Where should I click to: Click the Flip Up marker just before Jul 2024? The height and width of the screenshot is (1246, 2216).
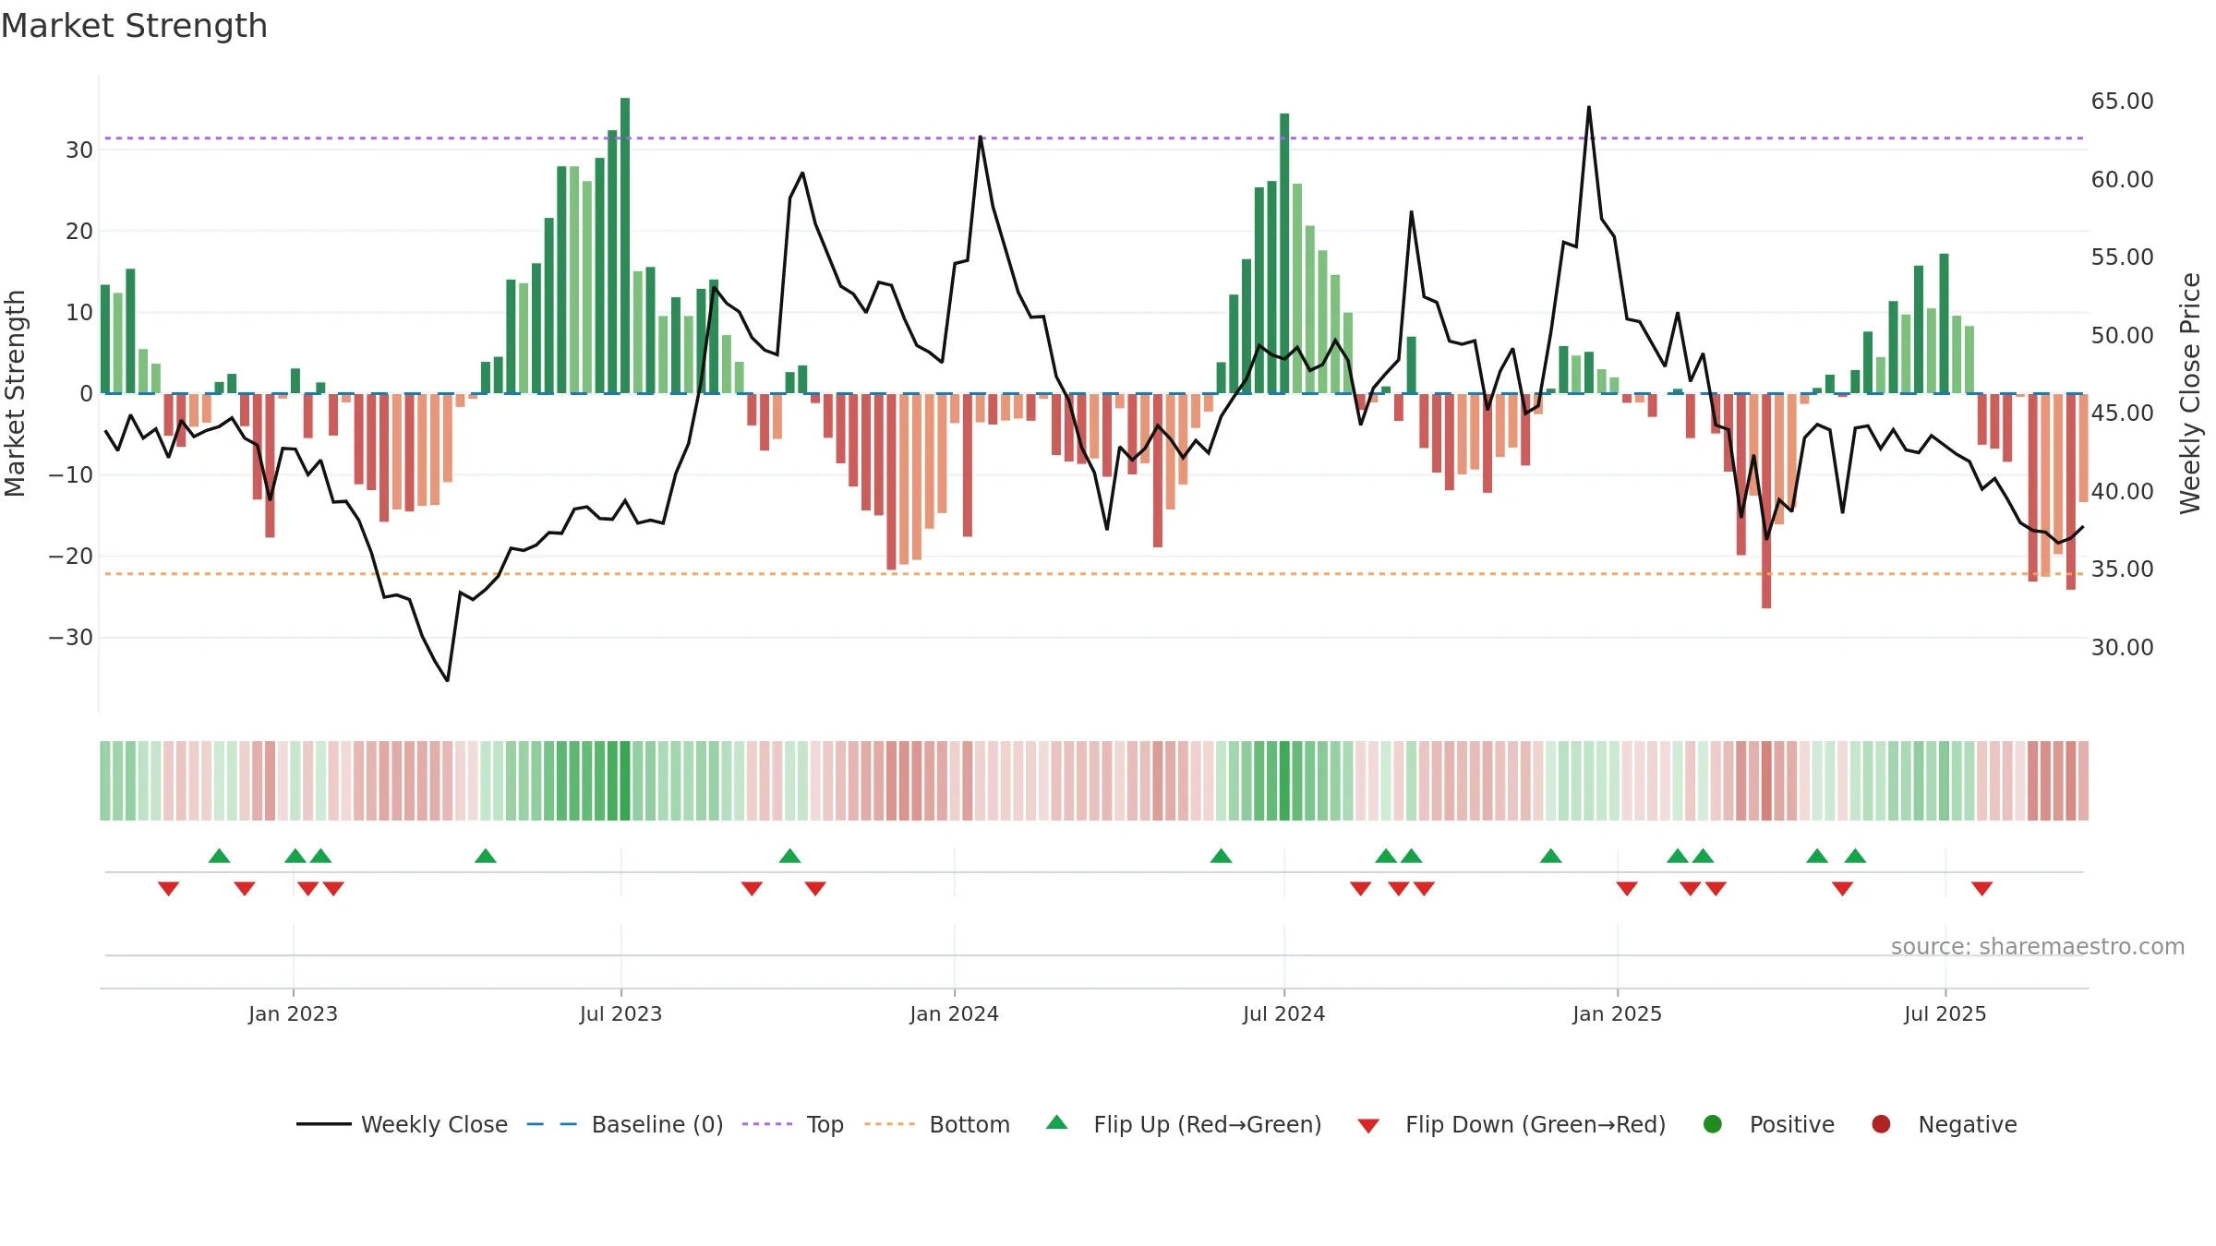coord(1221,857)
